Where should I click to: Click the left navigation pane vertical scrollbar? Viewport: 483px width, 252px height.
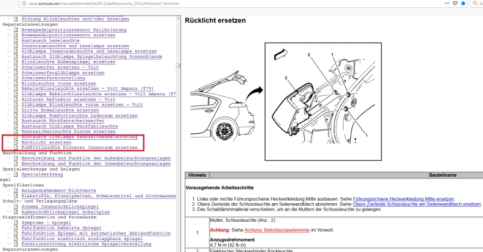pyautogui.click(x=178, y=121)
